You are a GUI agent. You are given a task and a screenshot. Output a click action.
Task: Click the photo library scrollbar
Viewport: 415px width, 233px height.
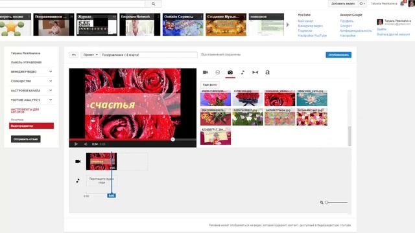(350, 136)
